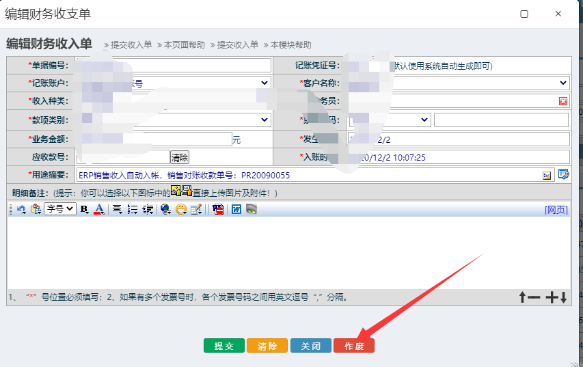
Task: Click inside the 明细备注 rich text editing area
Action: (x=289, y=253)
